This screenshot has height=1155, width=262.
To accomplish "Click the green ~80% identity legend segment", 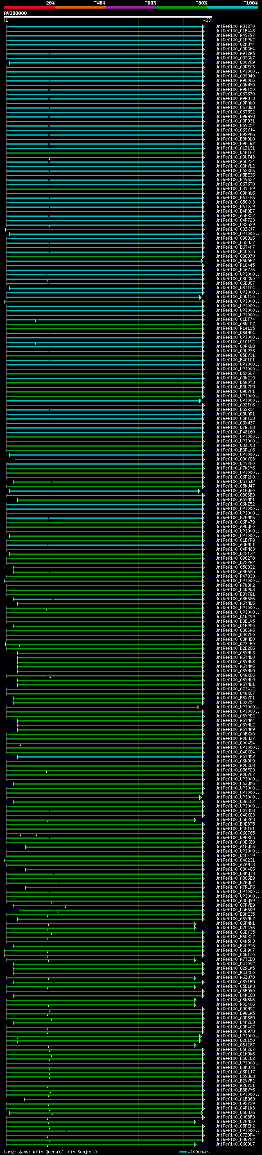I will (181, 7).
